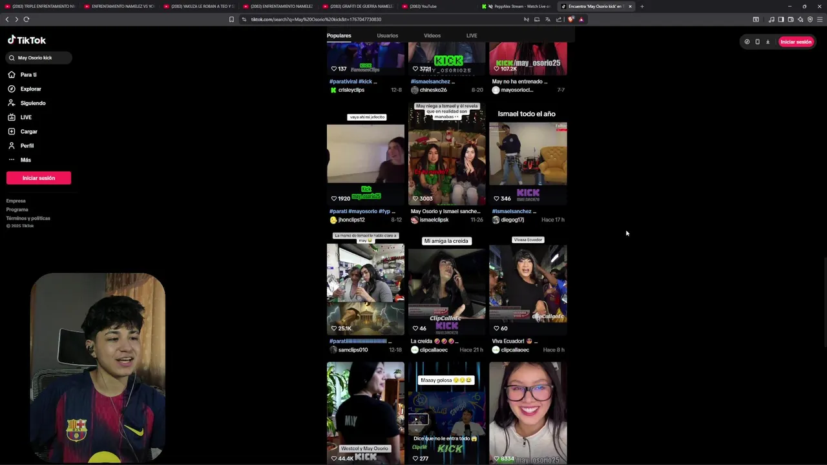Screen dimensions: 827x465
Task: Open 'Mi amiga la creída' video thumbnail
Action: tap(446, 284)
